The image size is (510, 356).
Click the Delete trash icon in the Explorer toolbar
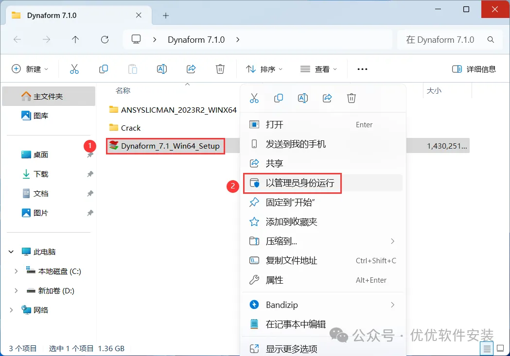(x=220, y=69)
